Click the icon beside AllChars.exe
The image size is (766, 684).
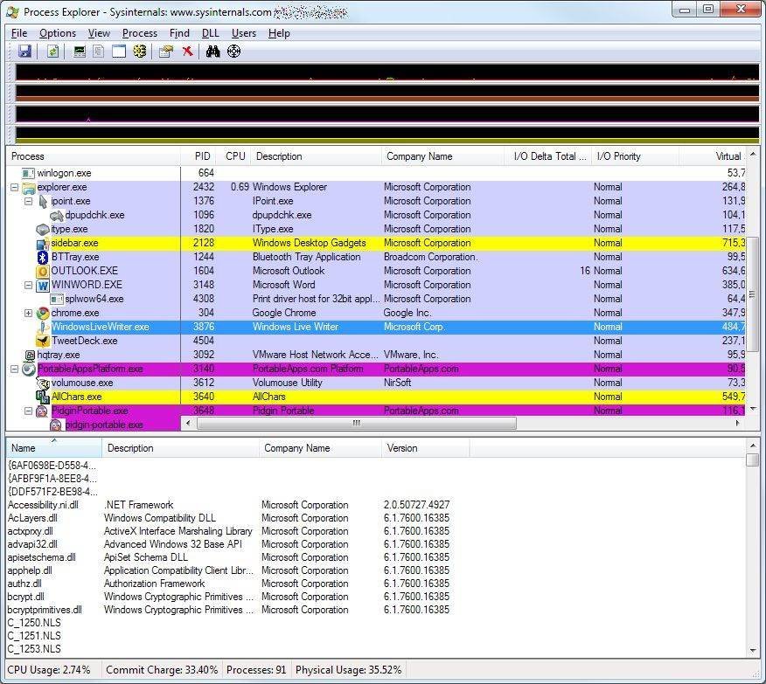[x=43, y=397]
